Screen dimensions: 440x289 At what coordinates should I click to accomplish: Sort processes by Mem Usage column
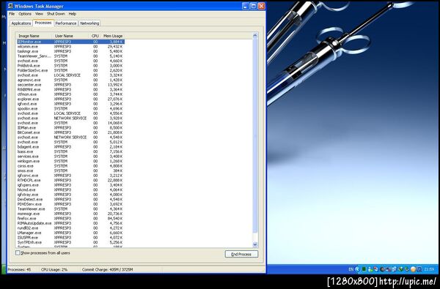pos(112,36)
